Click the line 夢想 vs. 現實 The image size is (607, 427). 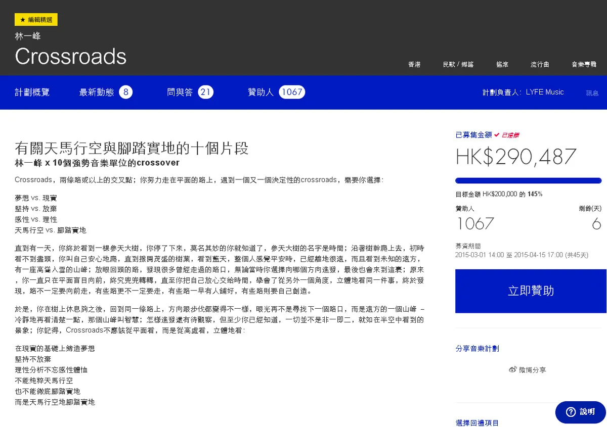coord(36,199)
